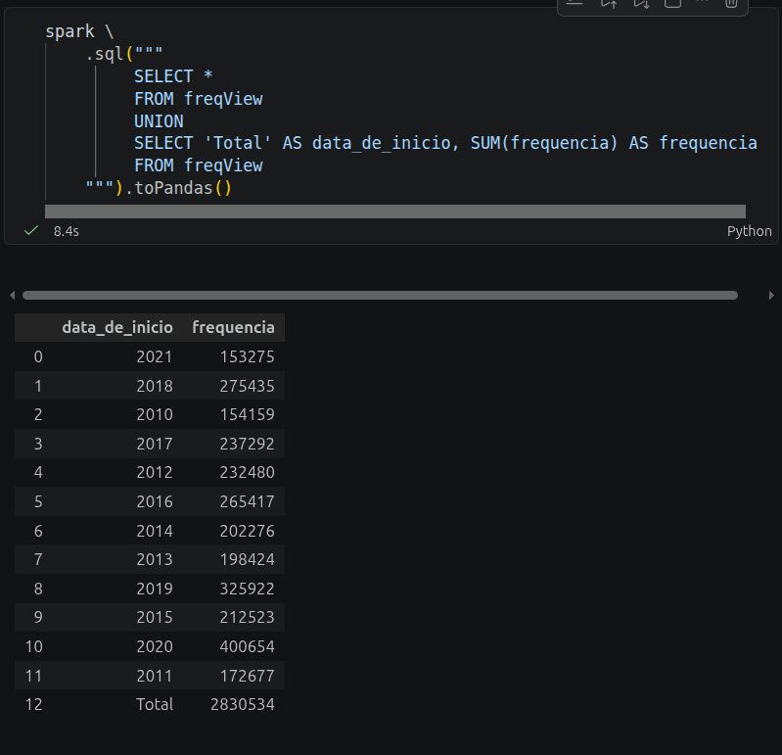Click the 8.4s execution time label

point(67,231)
